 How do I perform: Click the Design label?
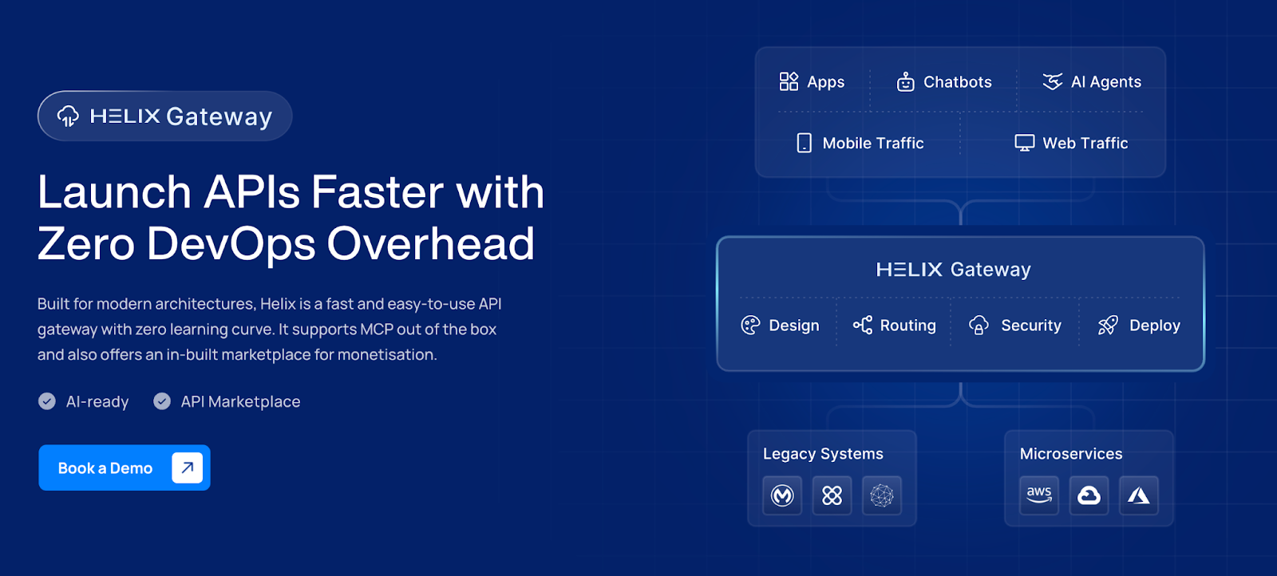click(794, 325)
